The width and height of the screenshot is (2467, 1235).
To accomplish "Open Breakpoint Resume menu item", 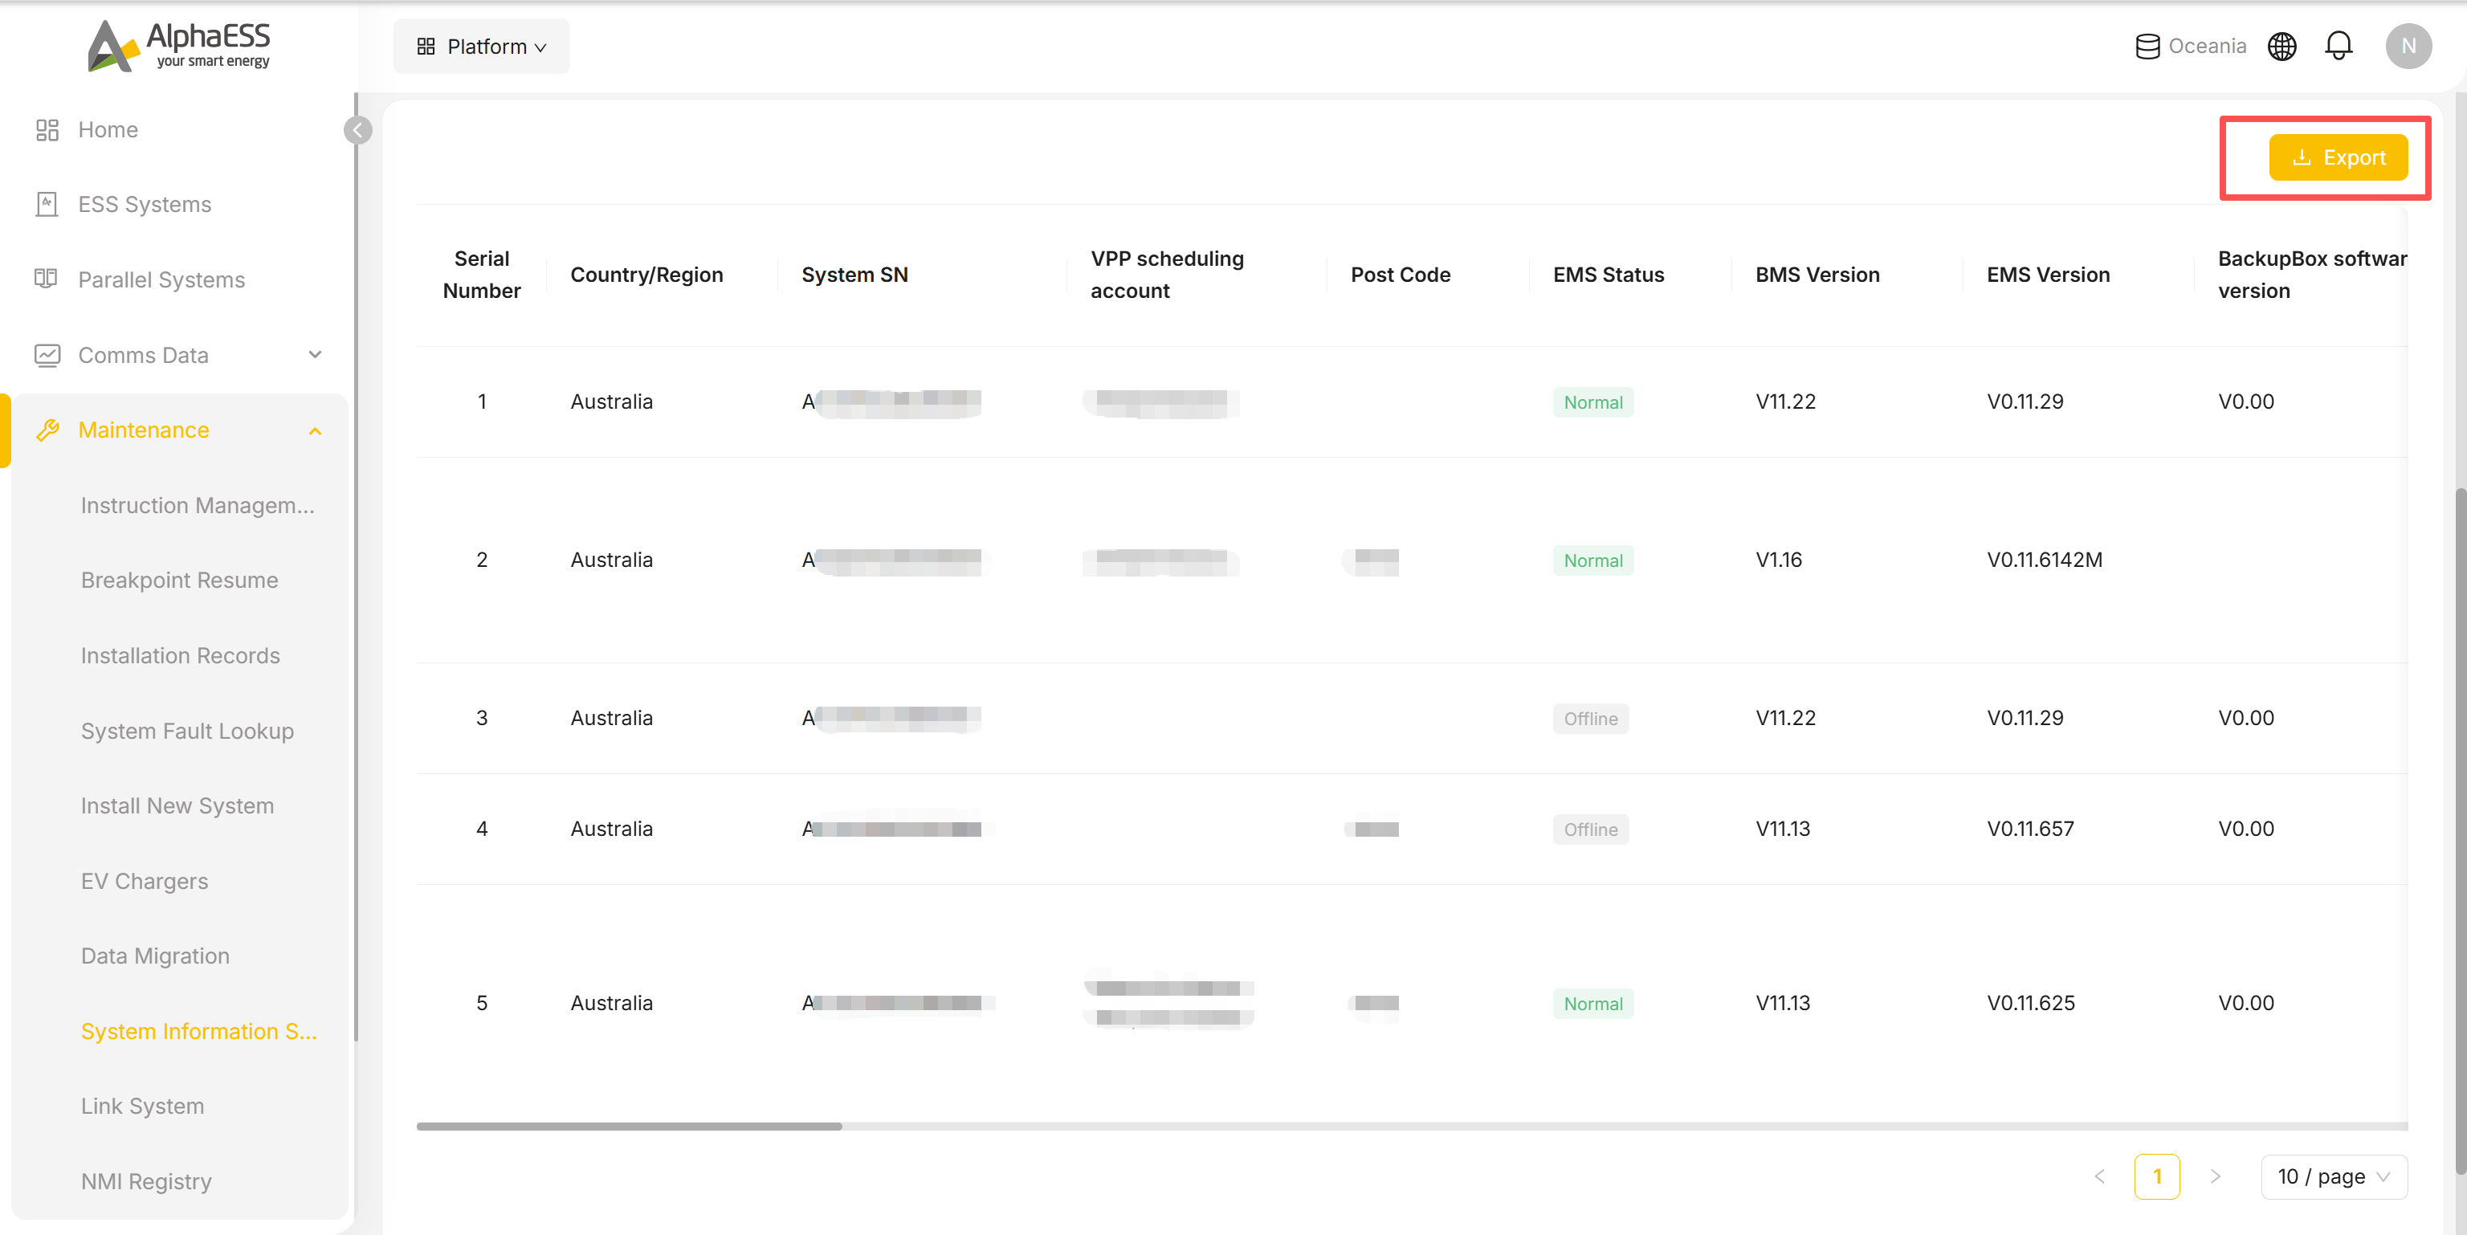I will pos(180,581).
